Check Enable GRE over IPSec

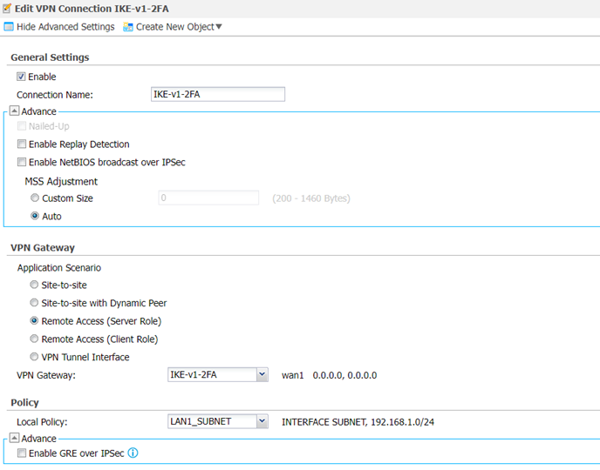(x=22, y=453)
